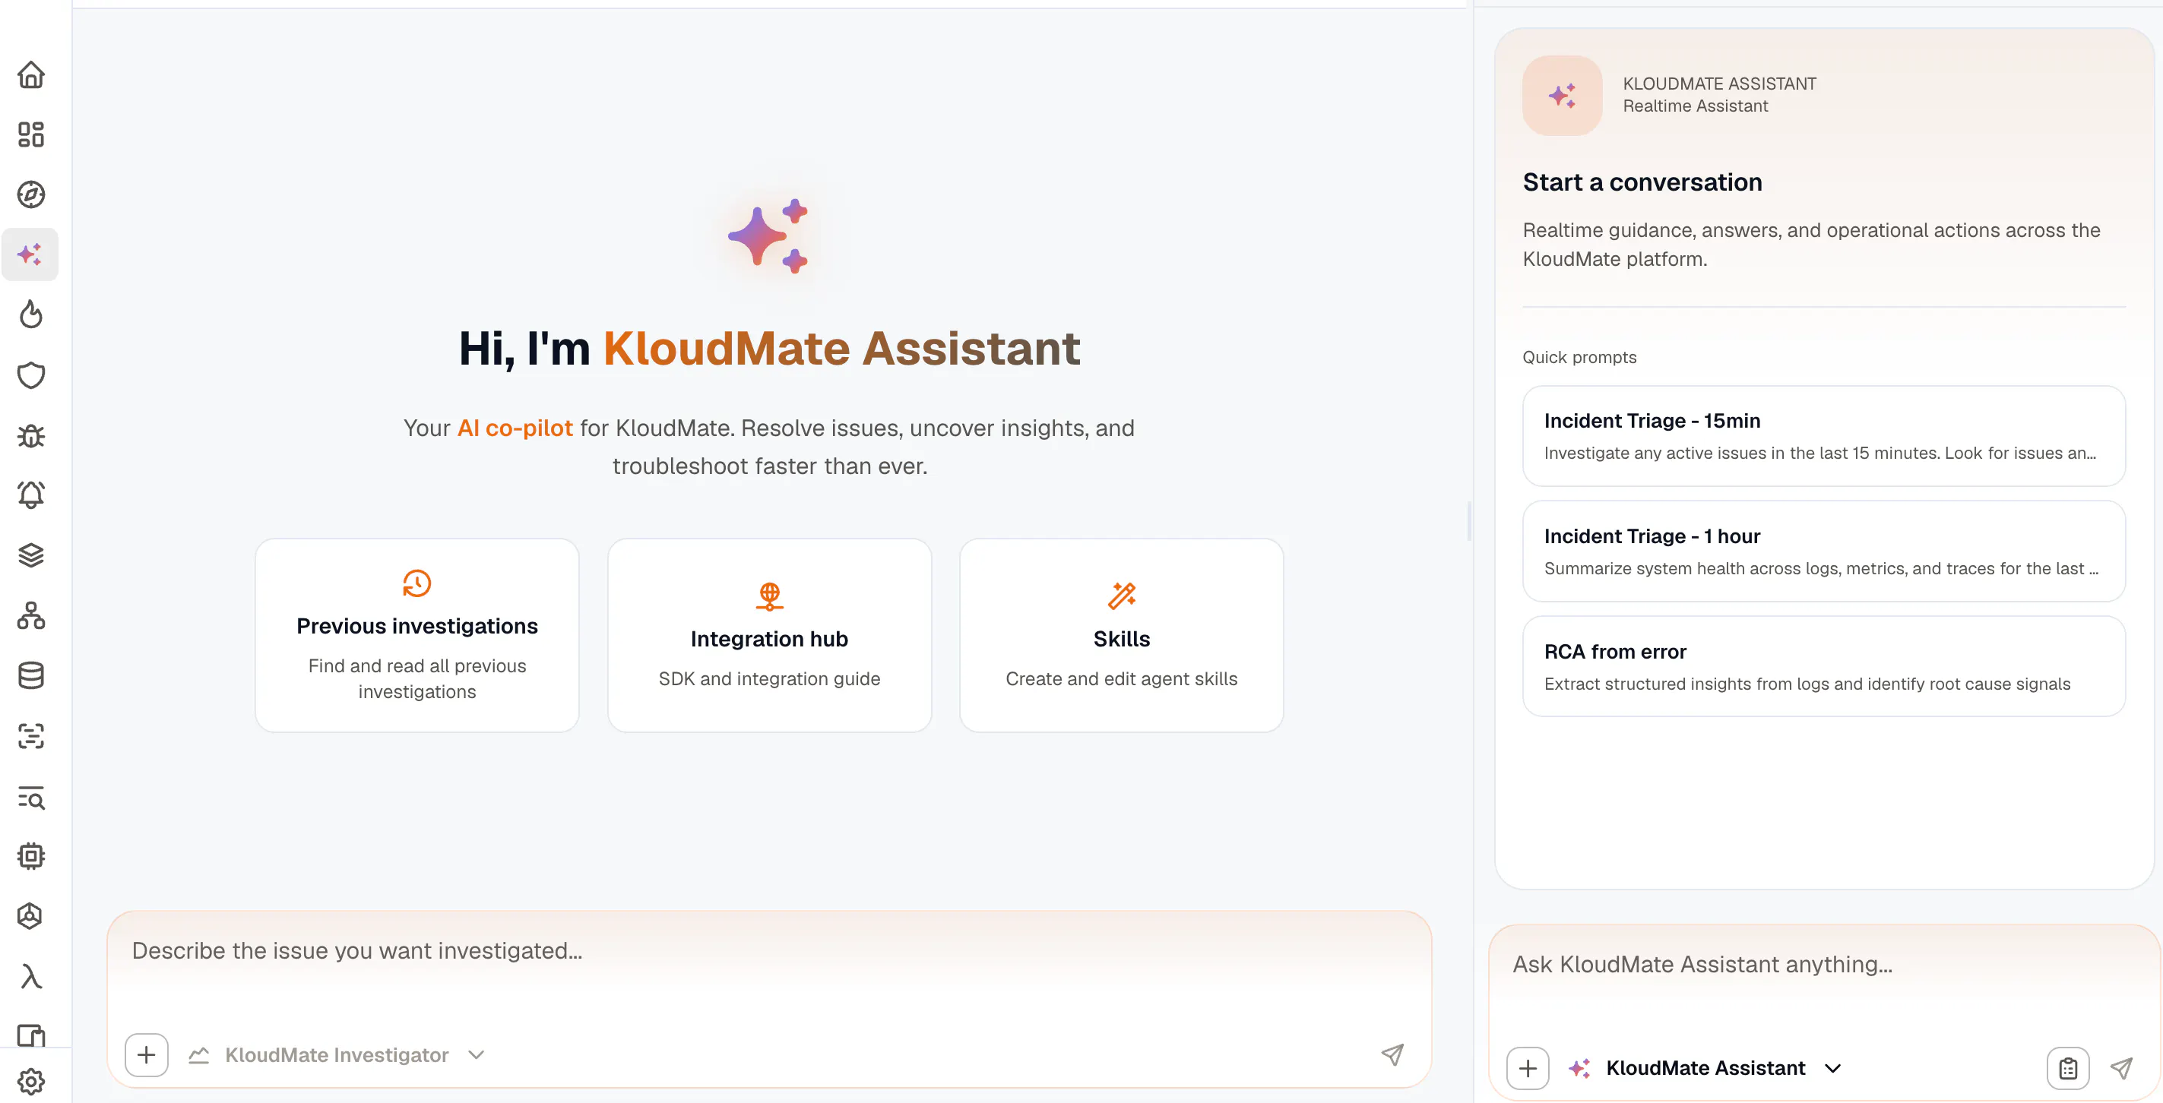Open the alarm bell icon in sidebar
The width and height of the screenshot is (2163, 1103).
click(x=31, y=495)
